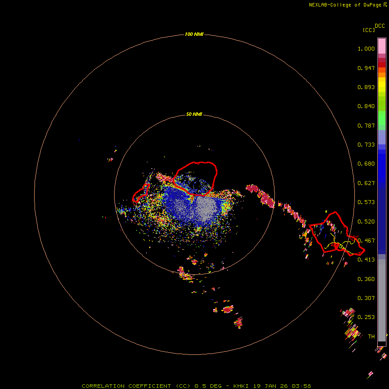Click the CORRELATION COEFFICIENT caption text
Screen dimensions: 389x389
point(126,386)
